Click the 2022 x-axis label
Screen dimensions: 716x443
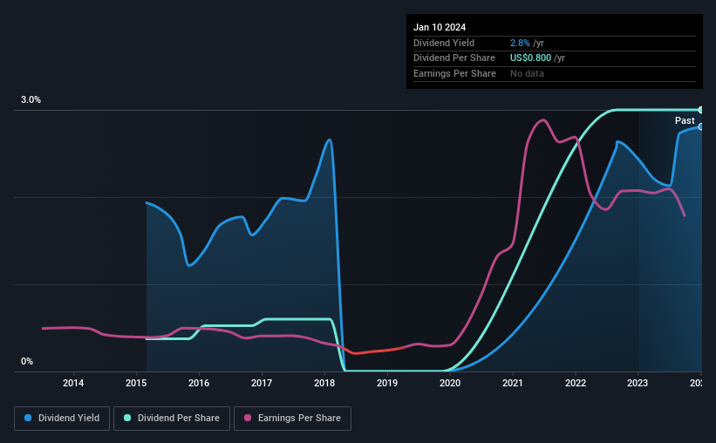(576, 383)
